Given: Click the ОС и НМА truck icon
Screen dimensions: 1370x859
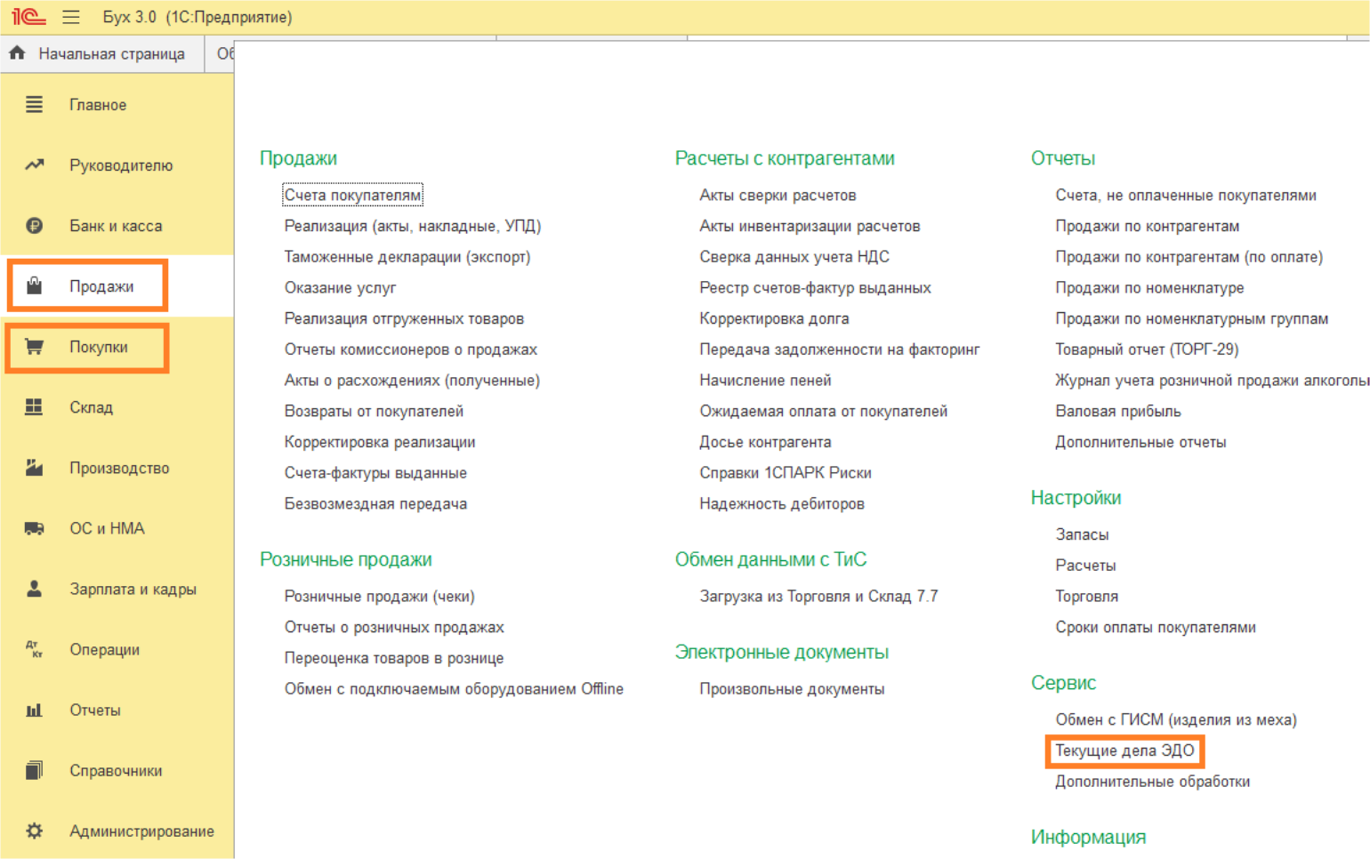Looking at the screenshot, I should tap(34, 528).
